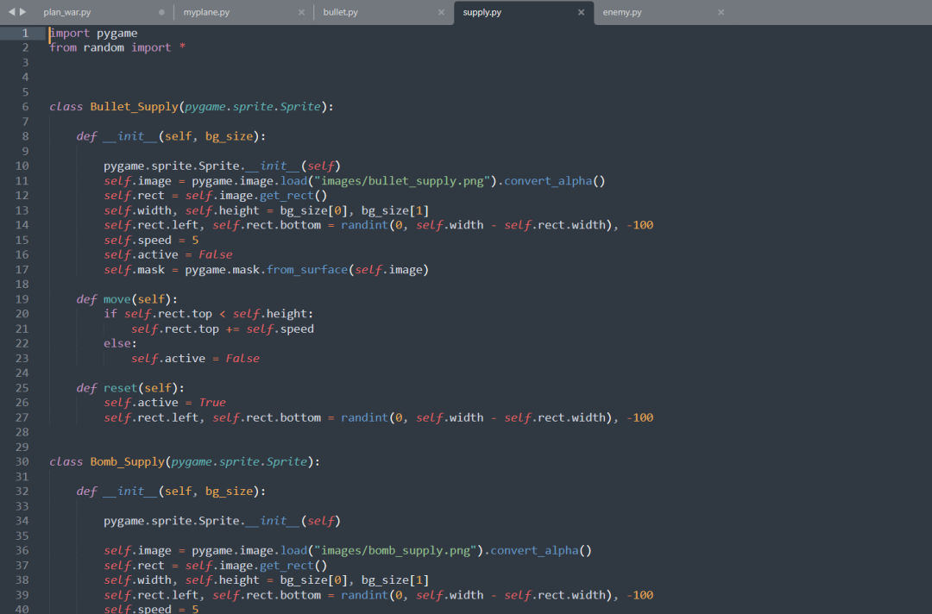Place cursor on the Bullet_Supply class name

point(135,106)
